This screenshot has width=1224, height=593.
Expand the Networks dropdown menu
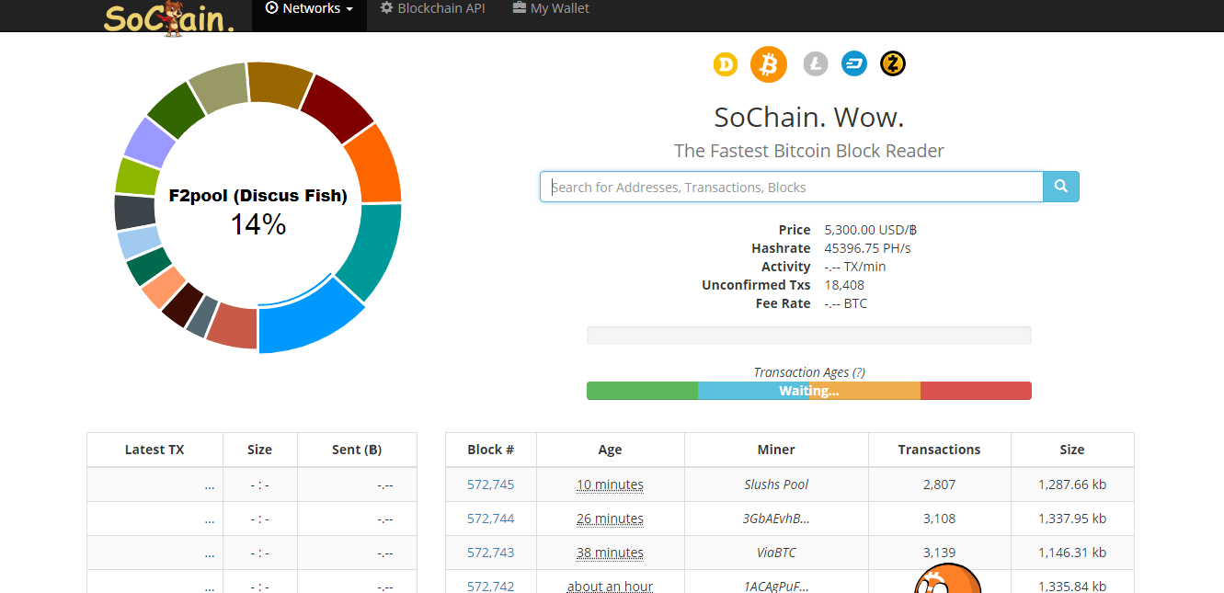pos(309,9)
